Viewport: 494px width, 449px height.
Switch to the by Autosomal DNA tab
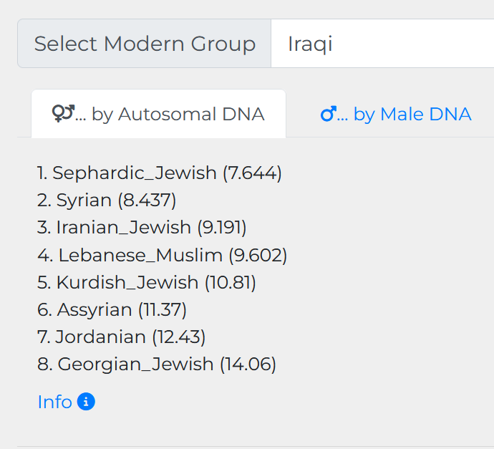point(158,114)
